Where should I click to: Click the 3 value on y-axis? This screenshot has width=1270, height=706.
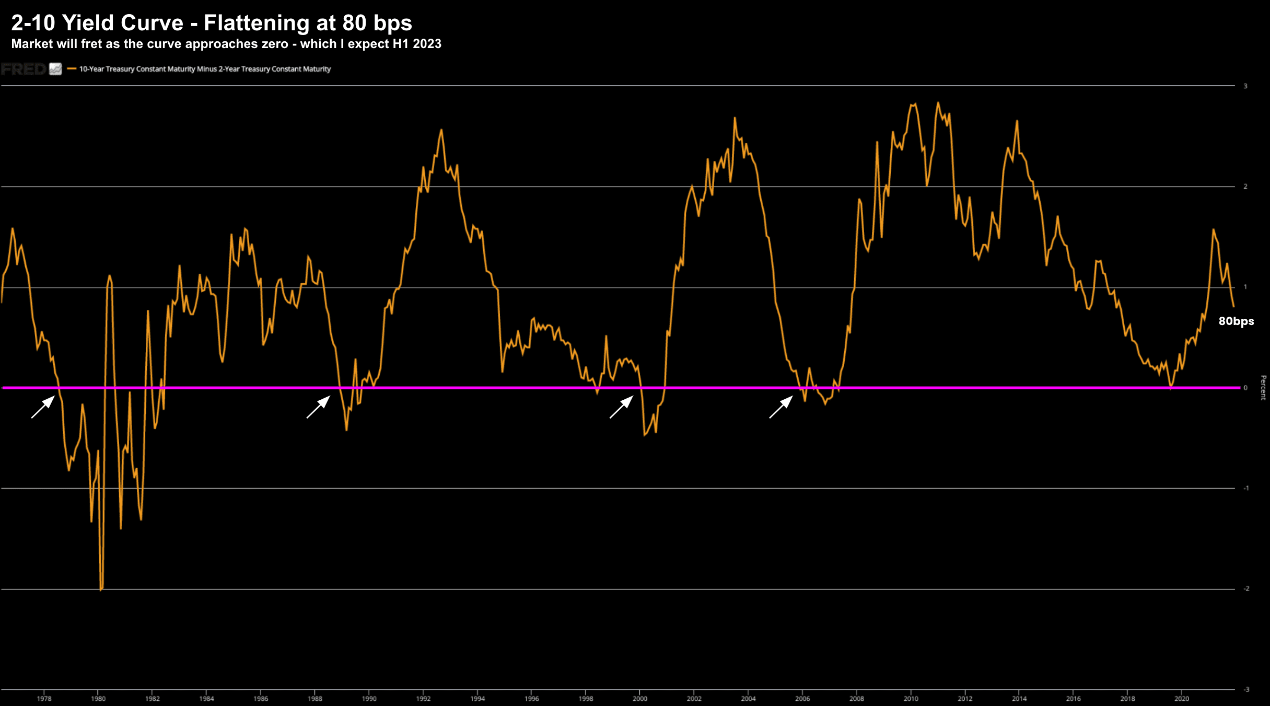(x=1245, y=86)
